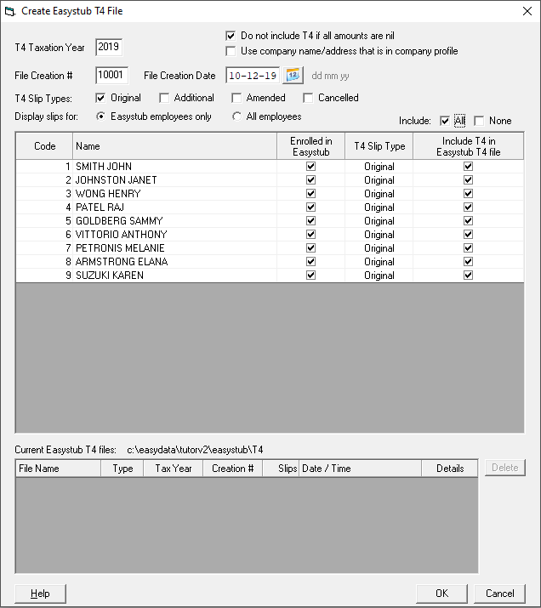Uncheck Include T4 for VITTORIO ANTHONY

pos(468,234)
